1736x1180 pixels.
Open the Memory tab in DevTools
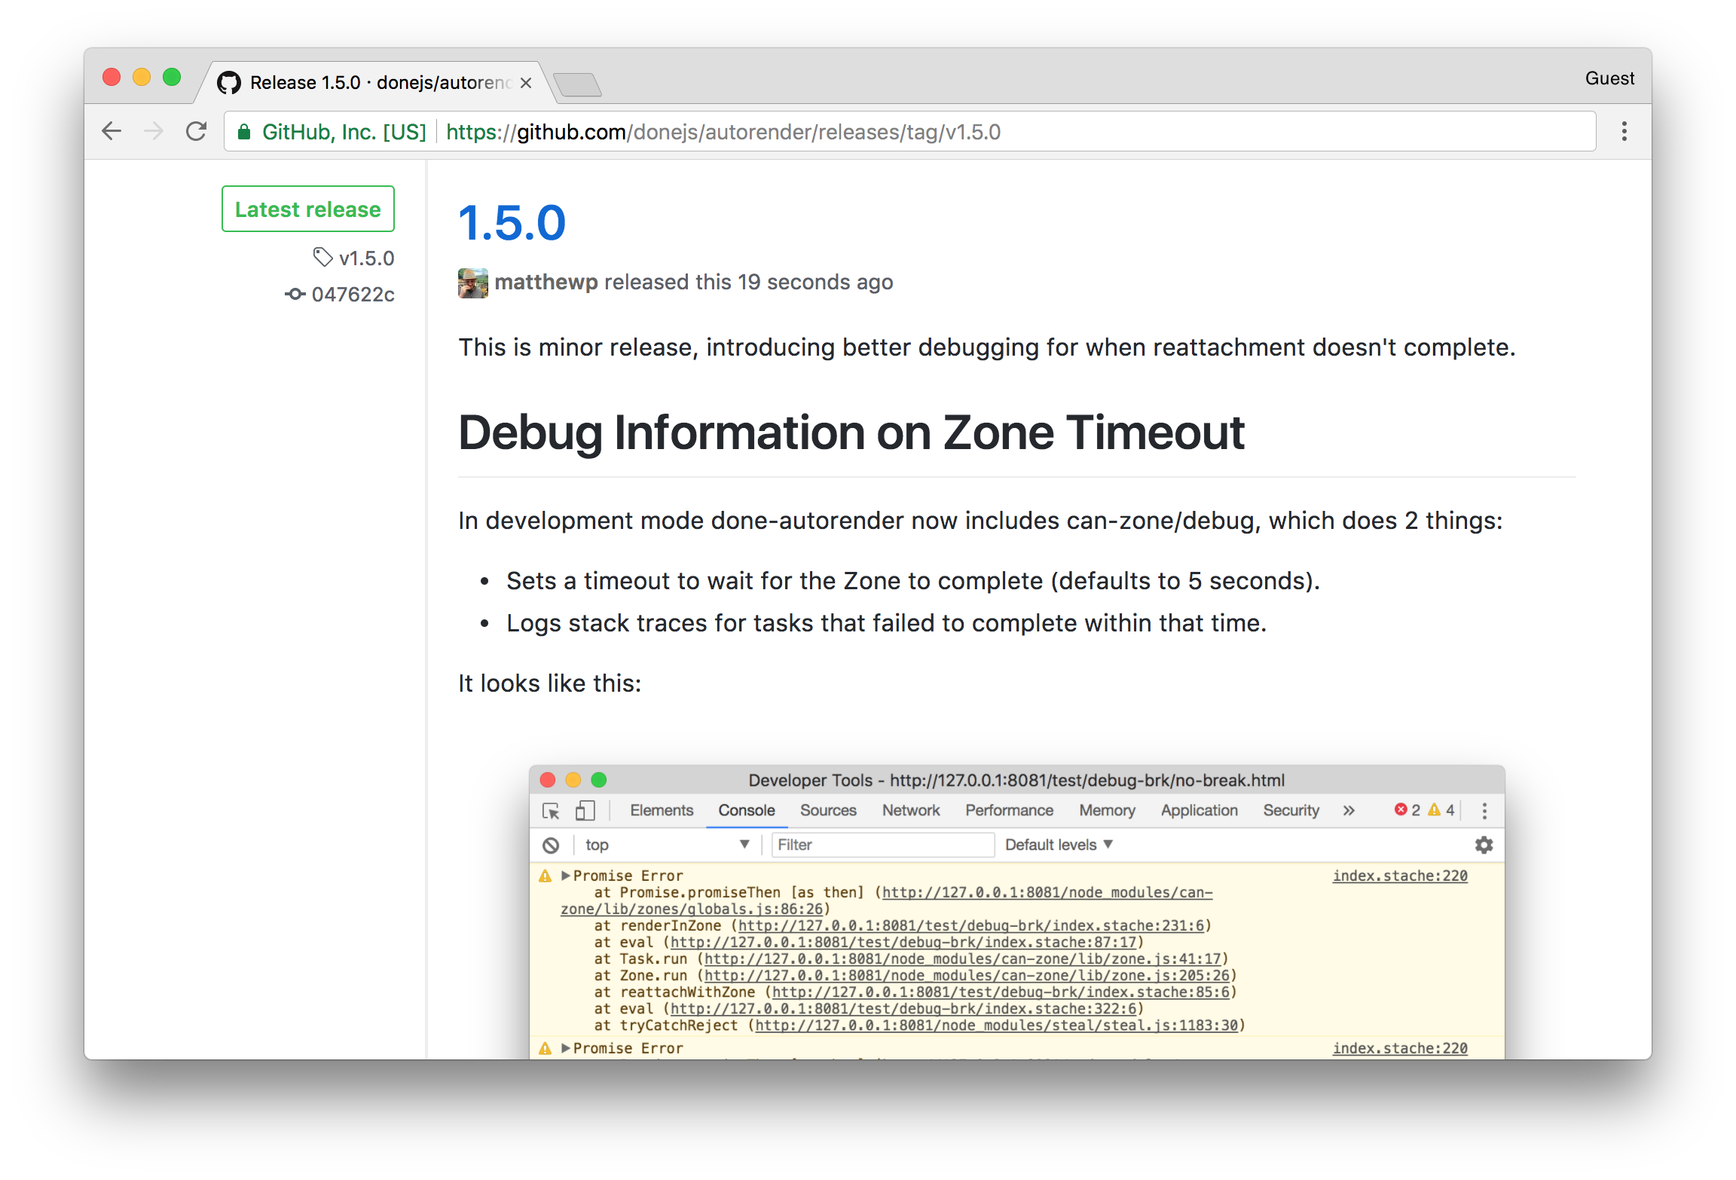click(1107, 811)
